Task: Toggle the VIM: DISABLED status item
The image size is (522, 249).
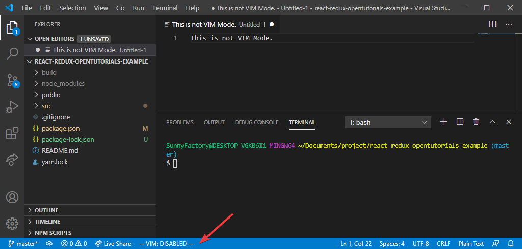Action: (x=166, y=244)
